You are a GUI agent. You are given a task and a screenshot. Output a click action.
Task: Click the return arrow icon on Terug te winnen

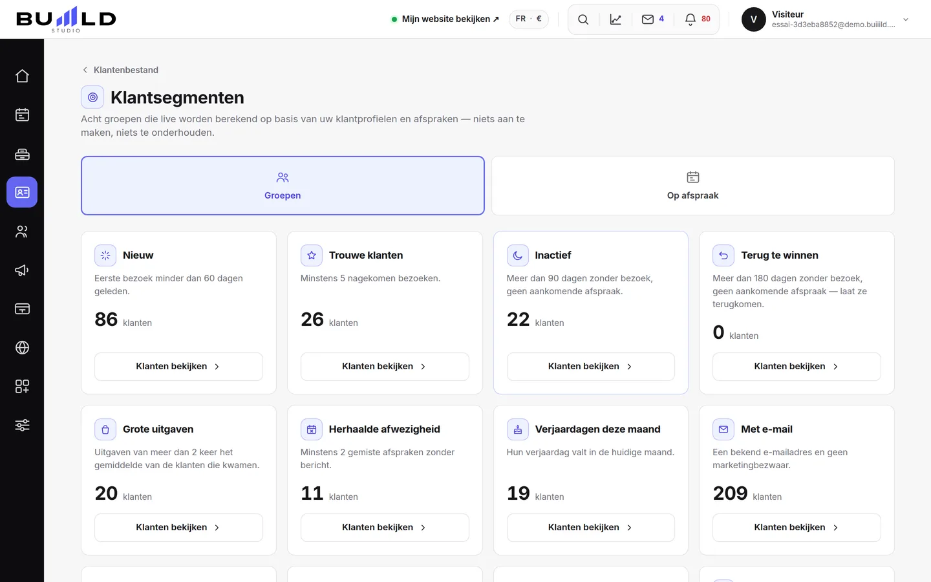point(723,255)
